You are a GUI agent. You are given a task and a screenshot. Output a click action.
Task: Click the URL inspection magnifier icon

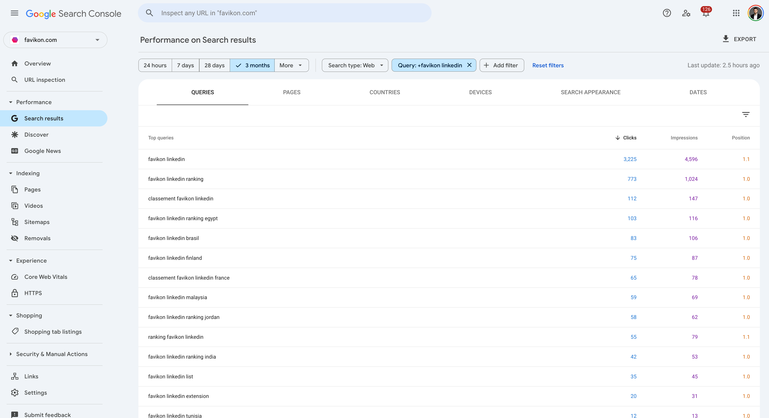pyautogui.click(x=14, y=79)
